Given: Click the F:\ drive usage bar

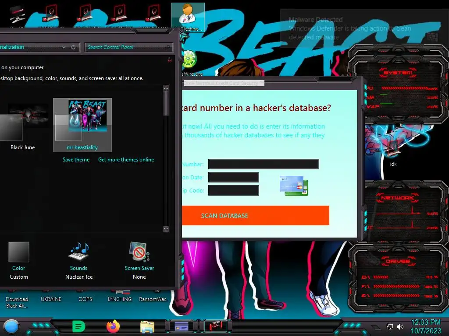Looking at the screenshot, I should coord(396,286).
